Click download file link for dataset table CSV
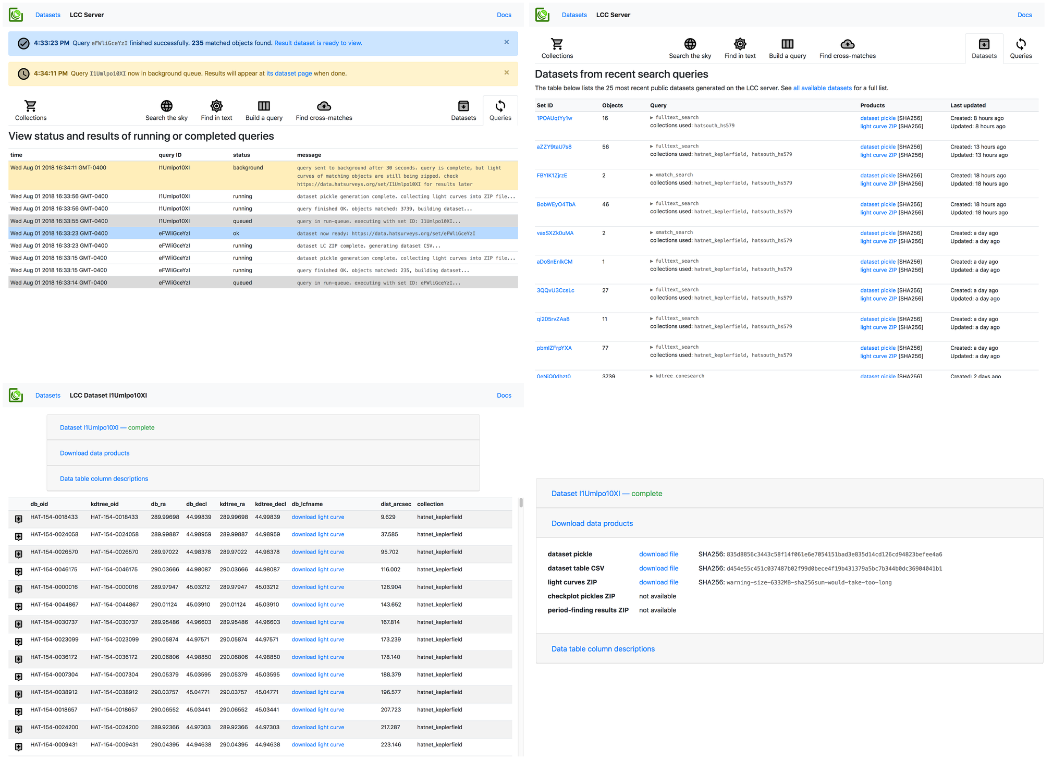The height and width of the screenshot is (761, 1053). [658, 569]
